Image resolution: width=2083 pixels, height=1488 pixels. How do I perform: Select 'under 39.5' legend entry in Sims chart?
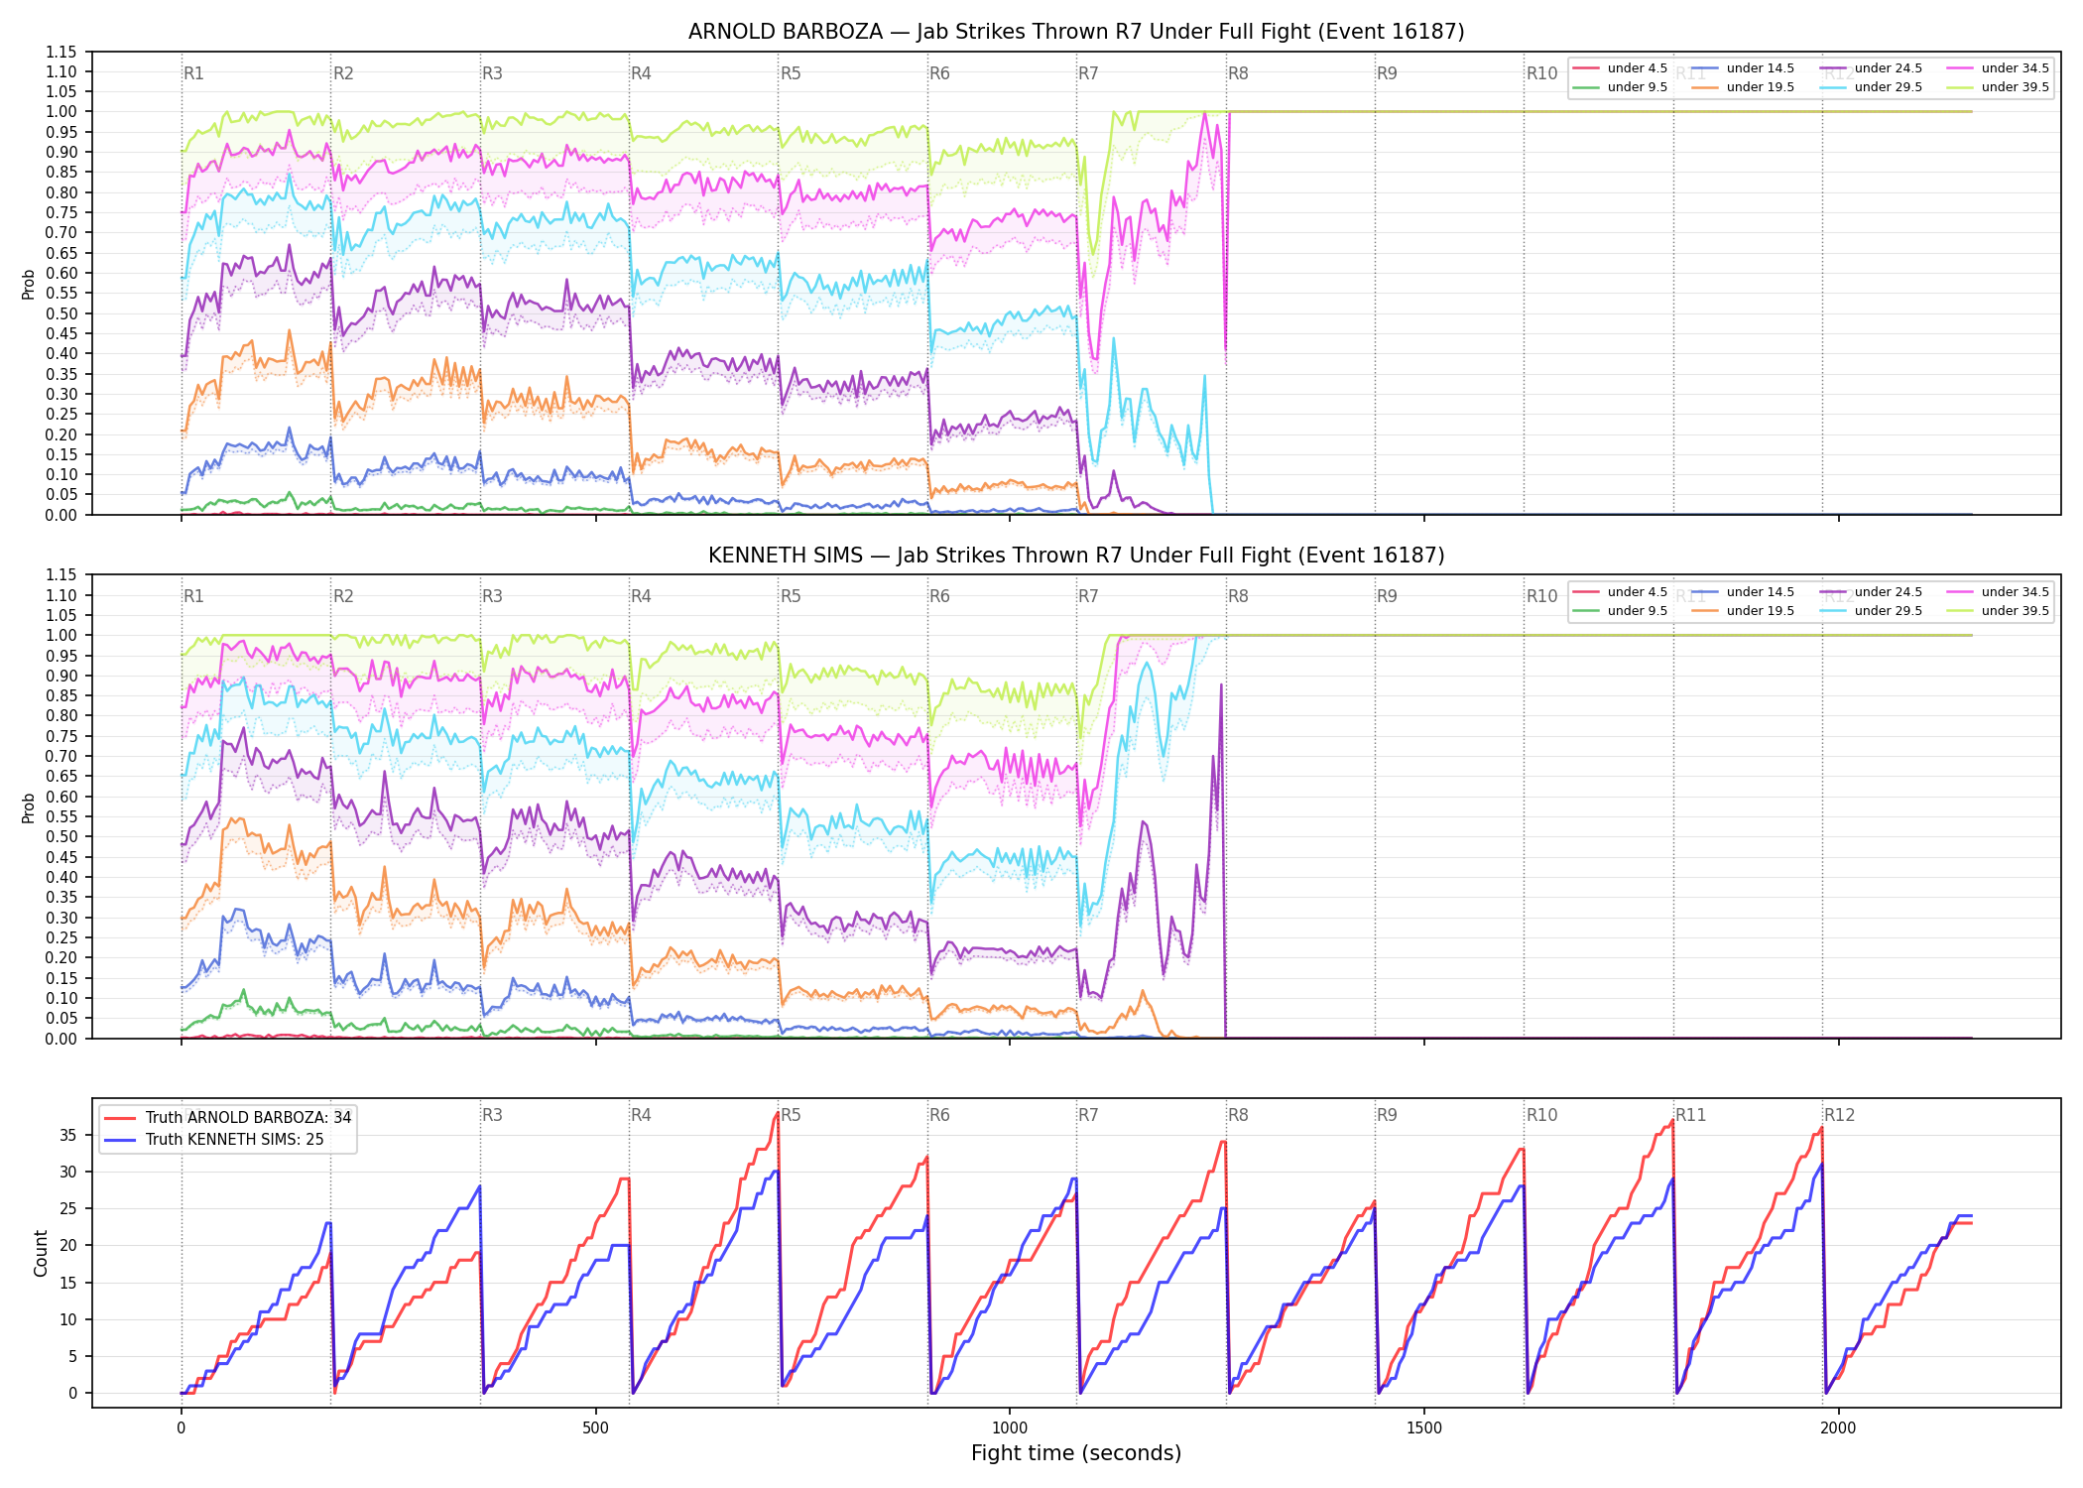tap(1999, 611)
